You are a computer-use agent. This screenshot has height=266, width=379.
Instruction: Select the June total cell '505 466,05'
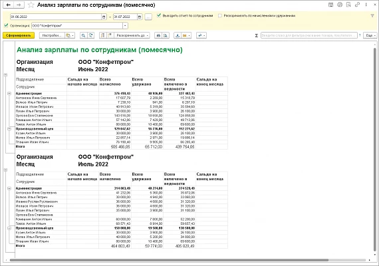point(115,147)
